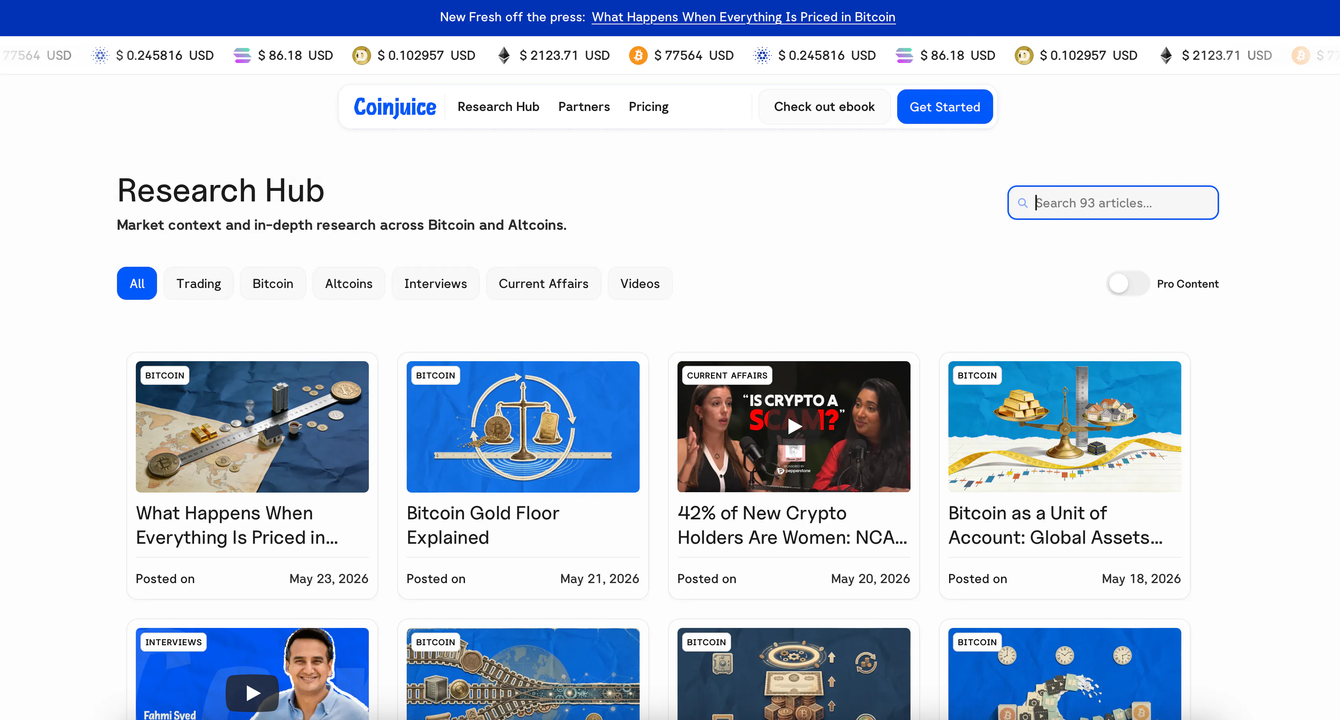Click the date May 23, 2026
Screen dimensions: 1340x720
329,579
